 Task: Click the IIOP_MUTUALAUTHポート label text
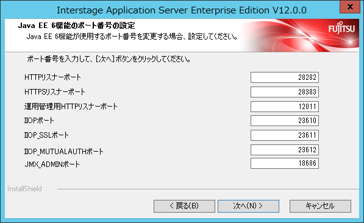(x=64, y=152)
